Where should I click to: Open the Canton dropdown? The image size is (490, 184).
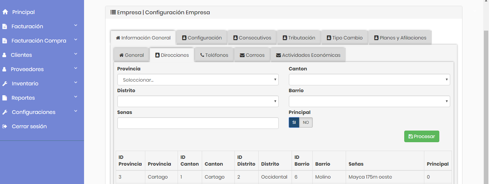point(370,80)
